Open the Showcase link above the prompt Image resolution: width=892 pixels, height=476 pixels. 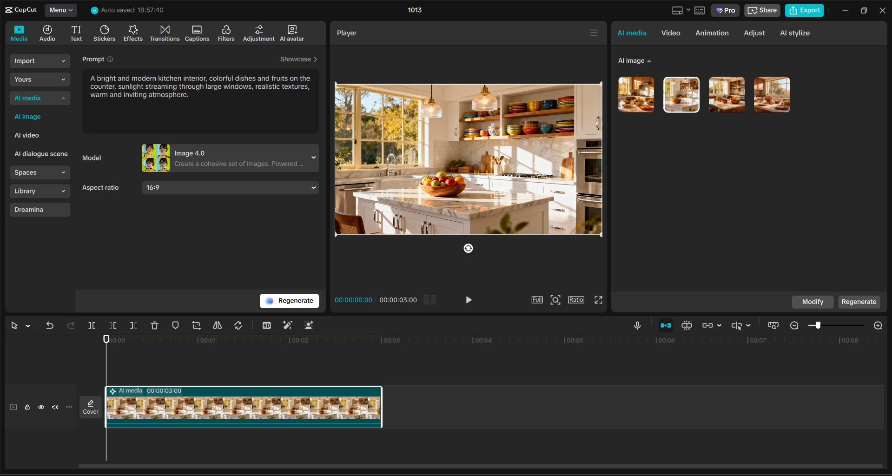pyautogui.click(x=298, y=59)
